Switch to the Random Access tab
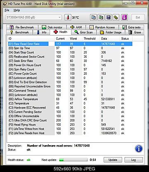 pyautogui.click(x=102, y=27)
